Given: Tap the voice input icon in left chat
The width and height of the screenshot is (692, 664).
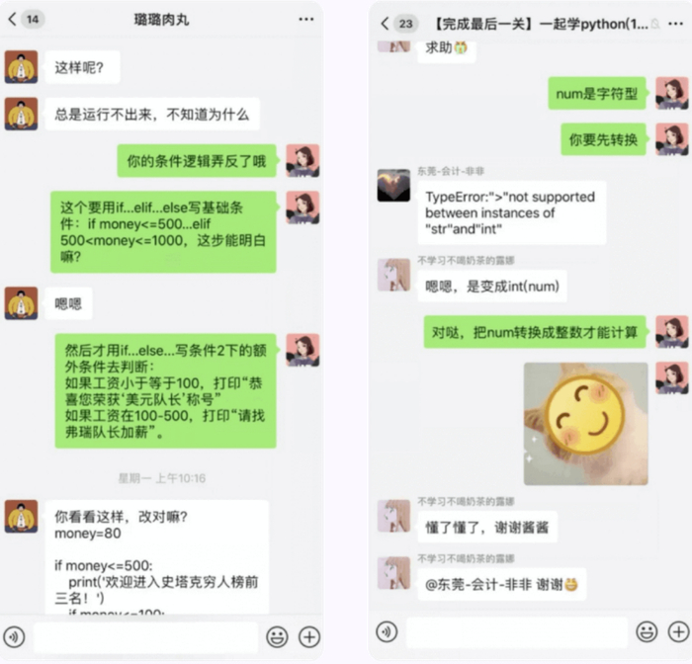Looking at the screenshot, I should [14, 636].
